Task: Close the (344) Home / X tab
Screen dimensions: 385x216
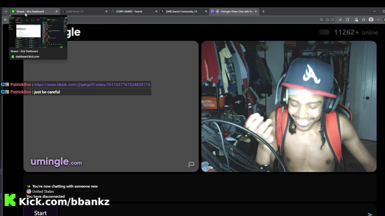Action: tap(106, 11)
